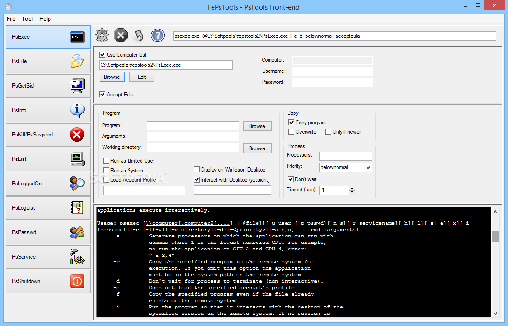The width and height of the screenshot is (508, 326).
Task: Open the PsLoggedOn tool
Action: pyautogui.click(x=48, y=184)
